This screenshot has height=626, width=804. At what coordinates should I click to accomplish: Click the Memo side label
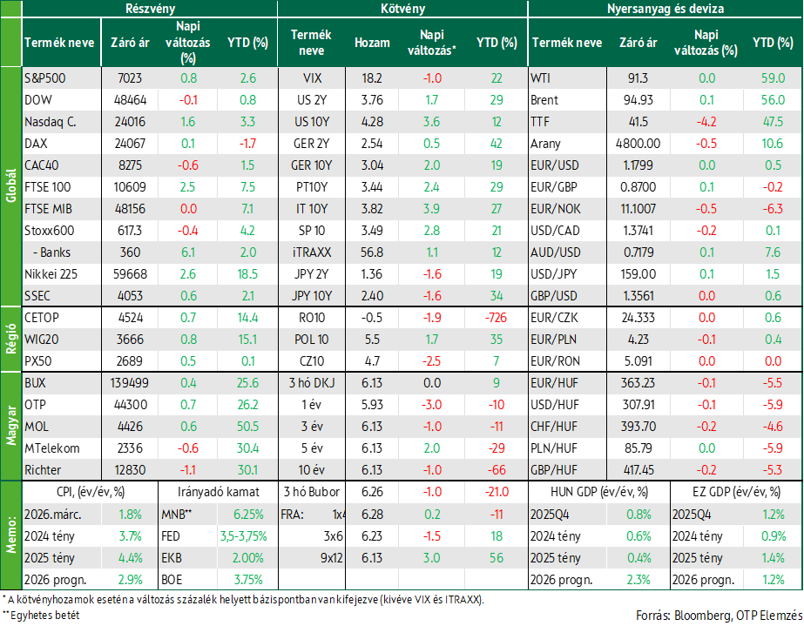11,535
